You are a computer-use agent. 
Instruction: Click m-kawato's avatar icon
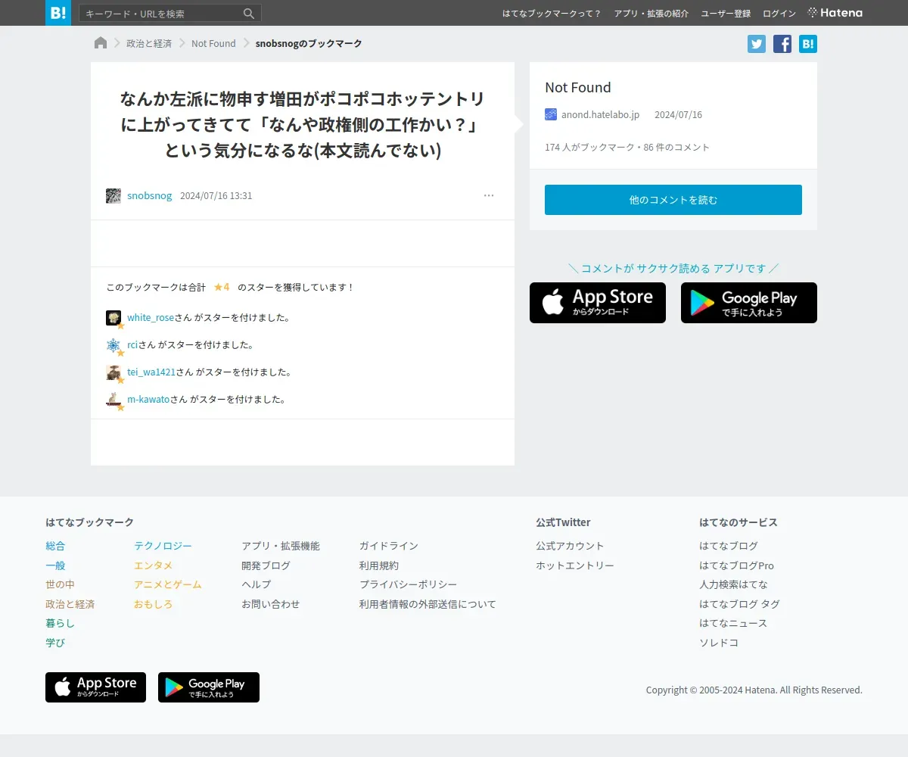[x=113, y=400]
